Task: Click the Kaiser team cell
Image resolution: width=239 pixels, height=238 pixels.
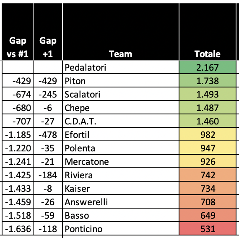Action: click(x=121, y=188)
